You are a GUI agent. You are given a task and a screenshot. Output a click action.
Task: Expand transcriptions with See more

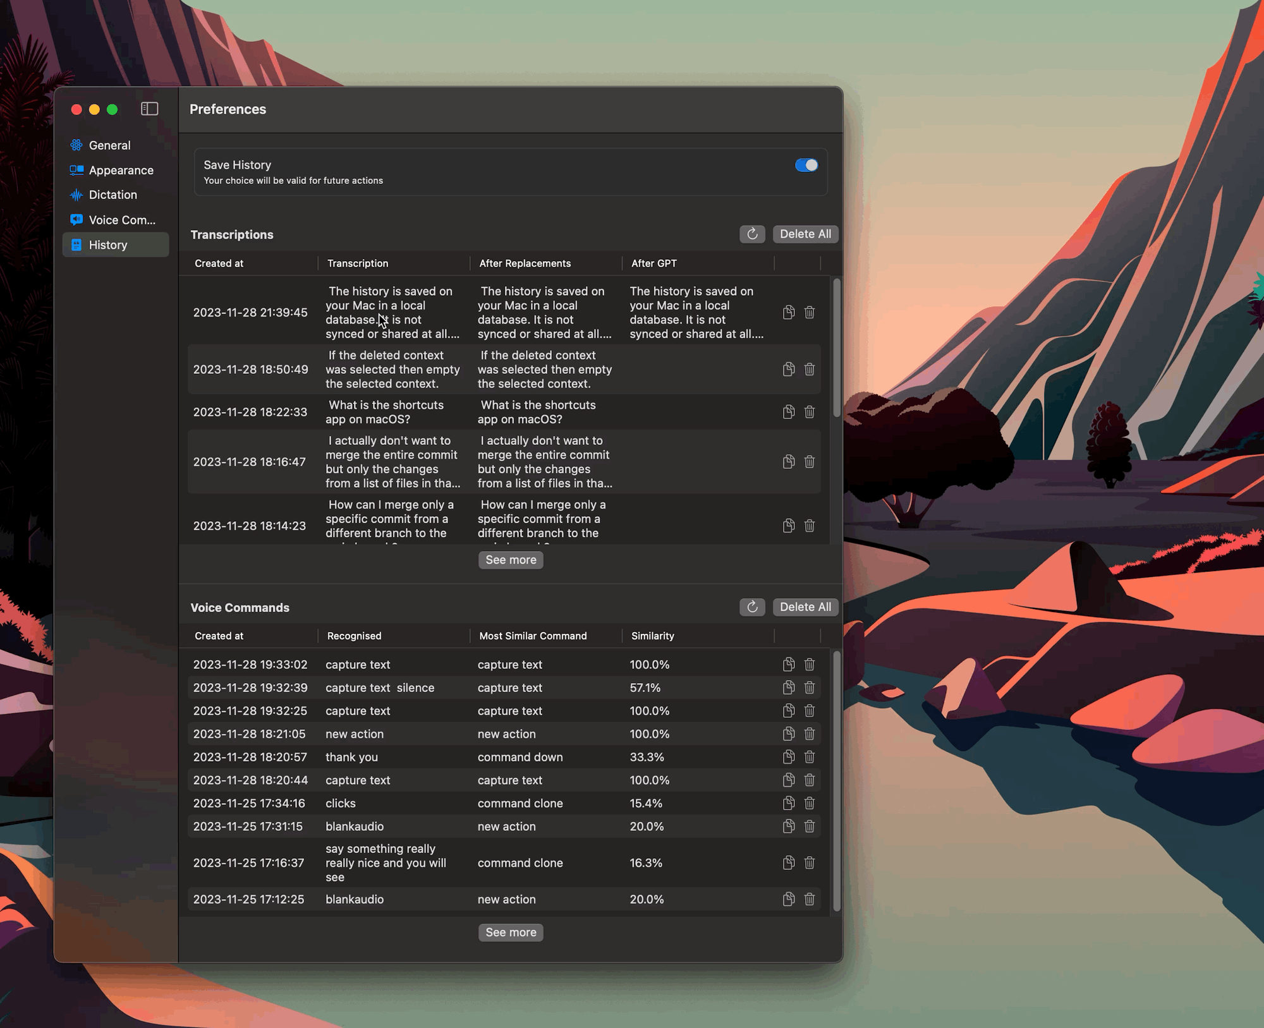click(x=510, y=560)
